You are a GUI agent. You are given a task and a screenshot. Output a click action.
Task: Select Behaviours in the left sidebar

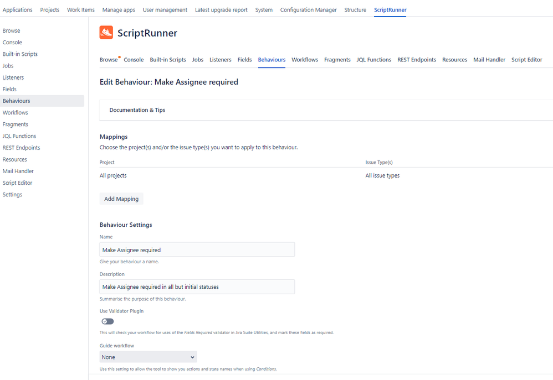42,101
